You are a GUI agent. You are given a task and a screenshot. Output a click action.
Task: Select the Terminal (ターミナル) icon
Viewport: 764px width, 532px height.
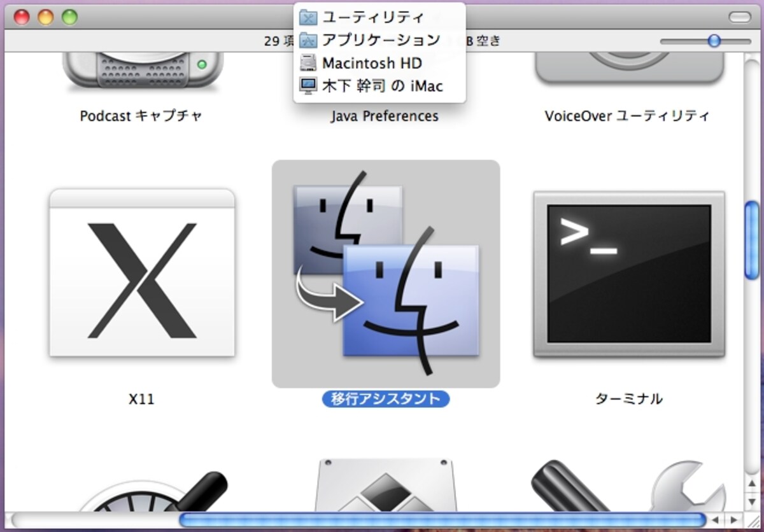[x=629, y=274]
